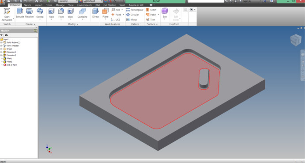Click the ViewCube in the viewport

pos(296,40)
